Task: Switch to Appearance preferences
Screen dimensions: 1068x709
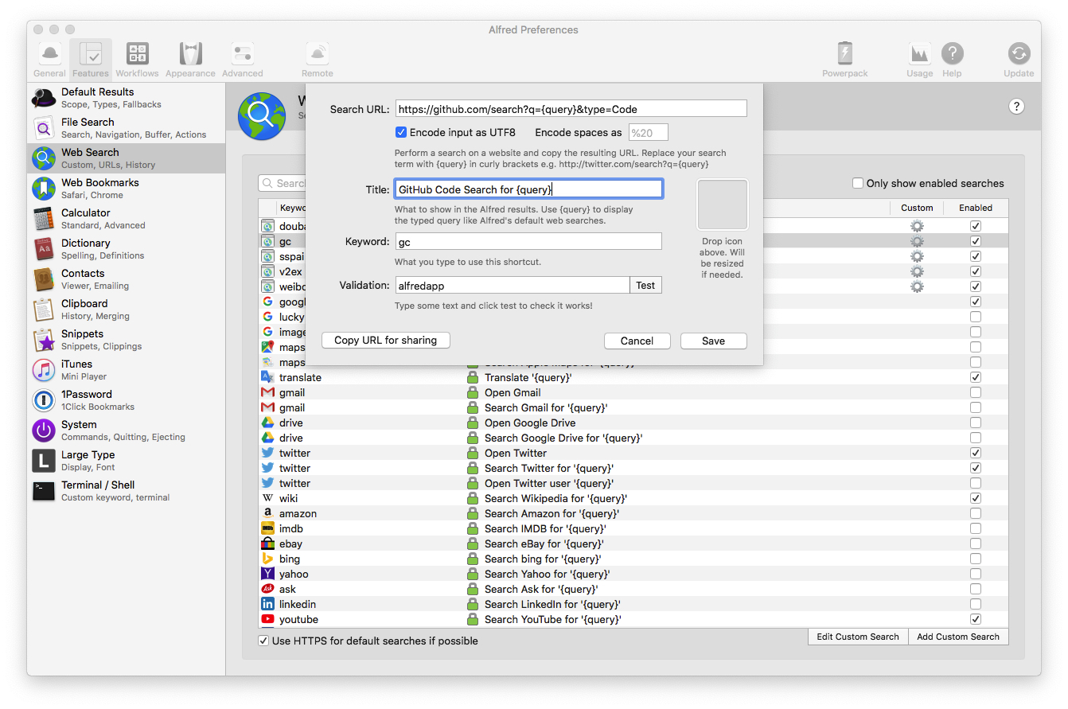Action: point(190,60)
